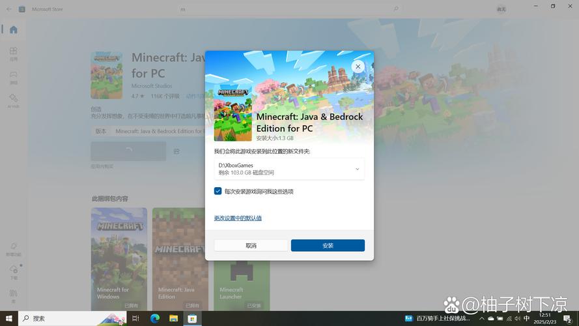Click the Microsoft Store taskbar icon
This screenshot has width=579, height=326.
(x=192, y=318)
